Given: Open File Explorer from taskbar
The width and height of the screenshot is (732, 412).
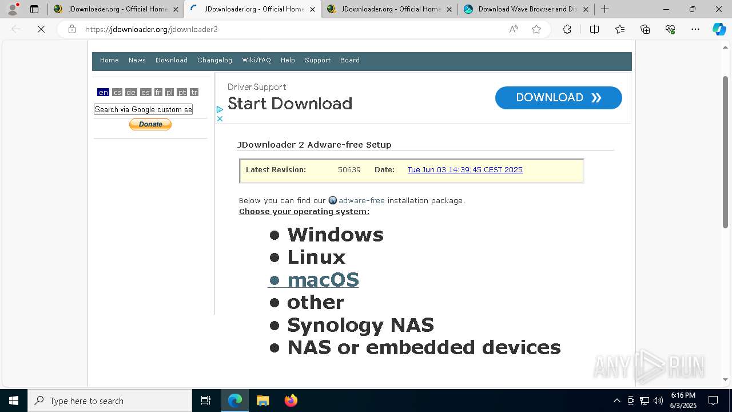Looking at the screenshot, I should (x=262, y=401).
